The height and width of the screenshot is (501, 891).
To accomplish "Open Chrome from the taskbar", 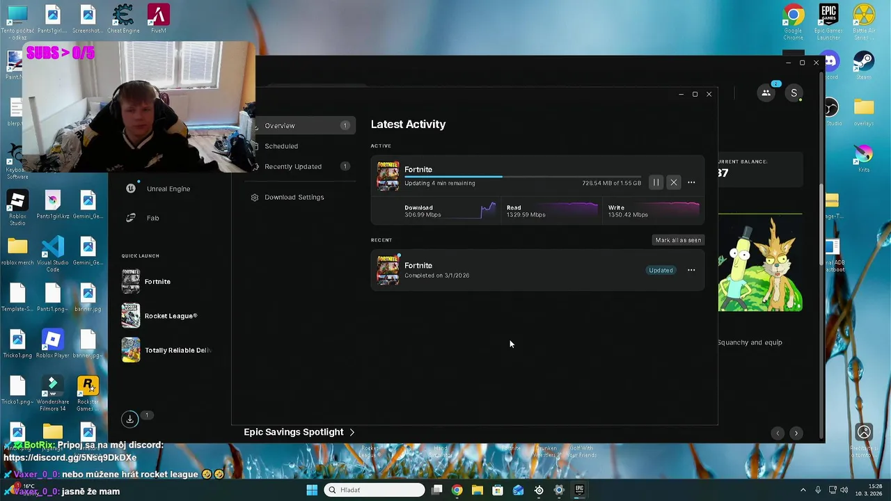I will tap(457, 490).
